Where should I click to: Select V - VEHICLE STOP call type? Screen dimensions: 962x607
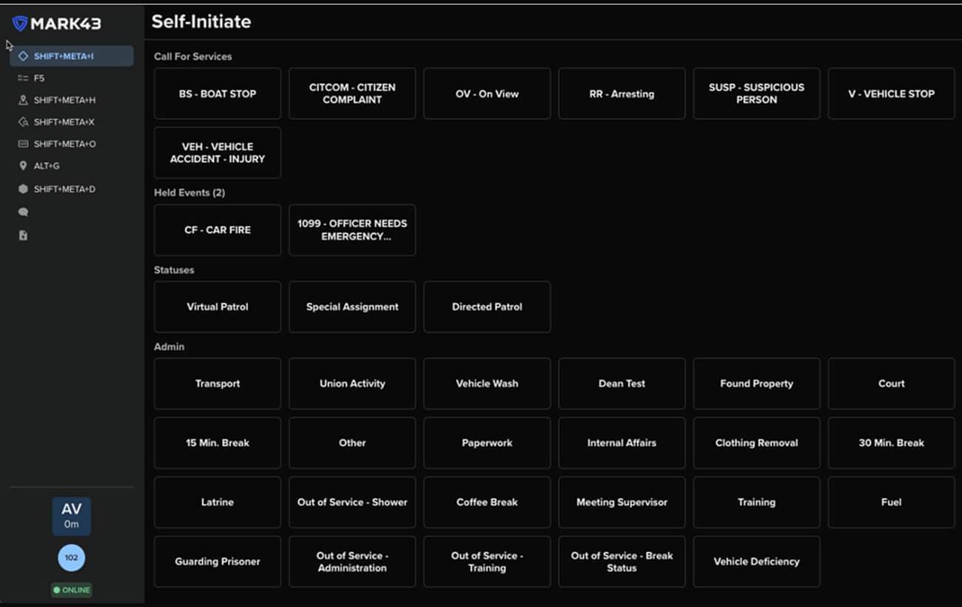pyautogui.click(x=891, y=94)
